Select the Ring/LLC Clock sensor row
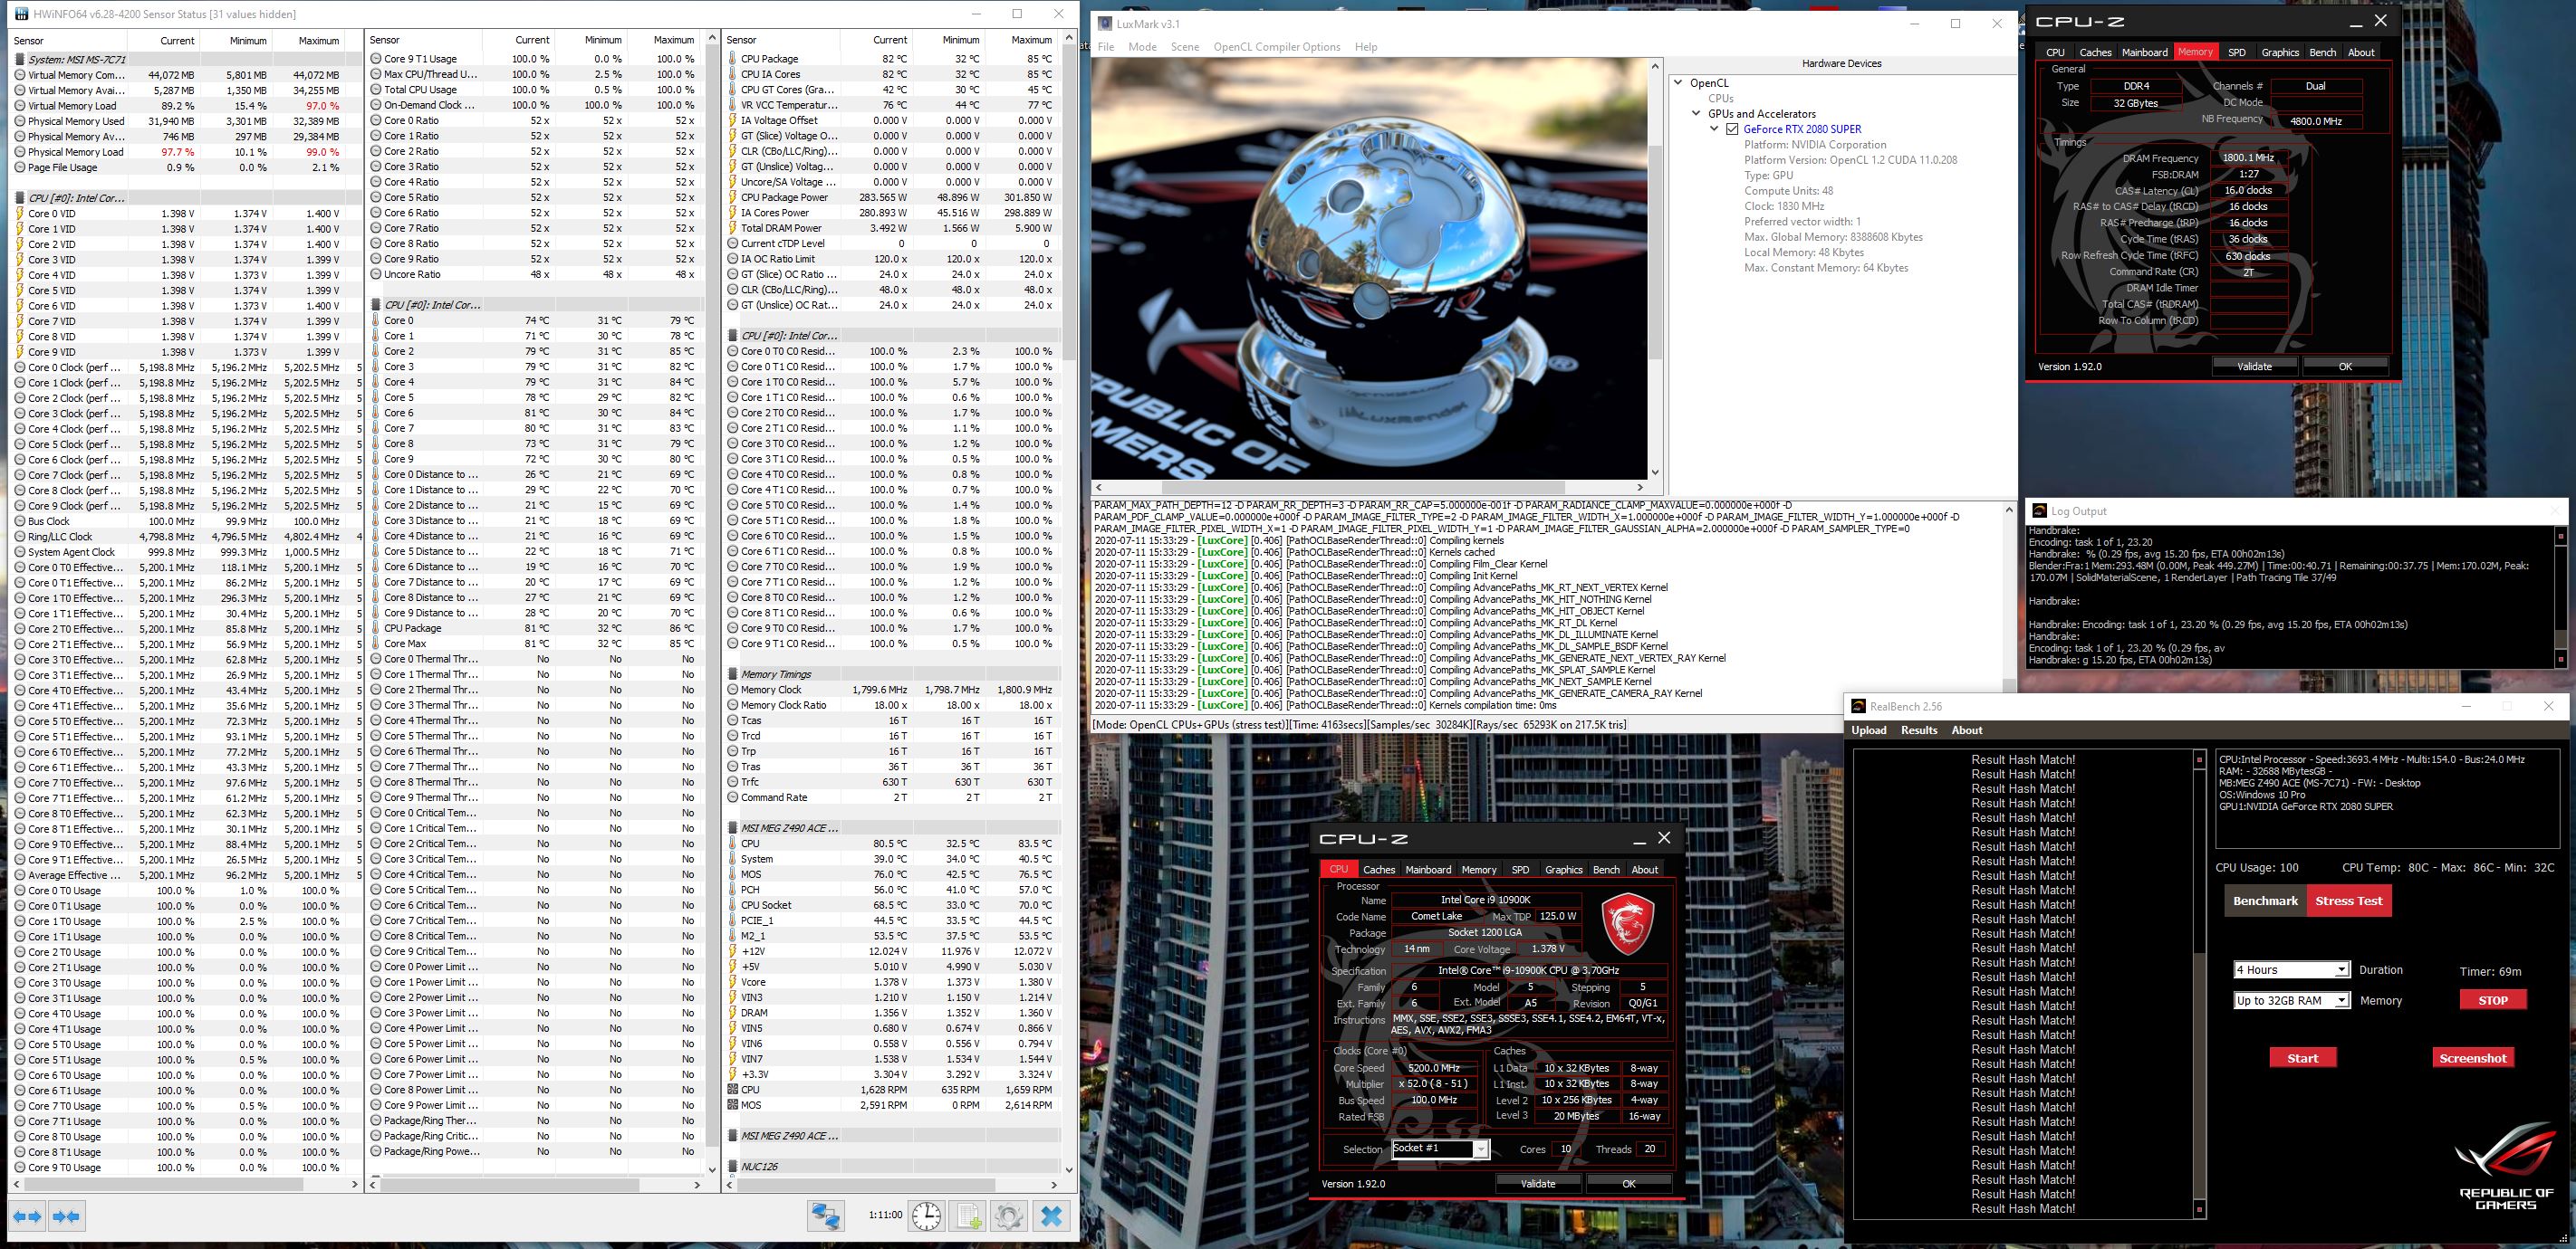 [185, 537]
